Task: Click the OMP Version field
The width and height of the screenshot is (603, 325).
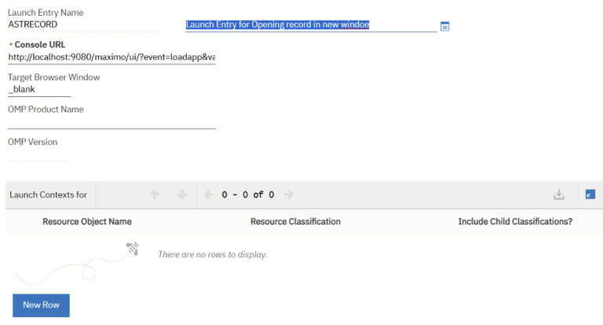Action: pos(38,155)
